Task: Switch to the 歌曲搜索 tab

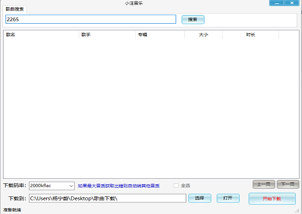Action: click(x=14, y=9)
